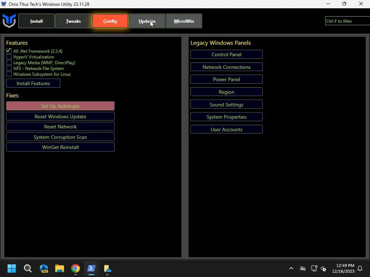Image resolution: width=370 pixels, height=277 pixels.
Task: Click the OneDrive cloud tray icon
Action: point(303,268)
